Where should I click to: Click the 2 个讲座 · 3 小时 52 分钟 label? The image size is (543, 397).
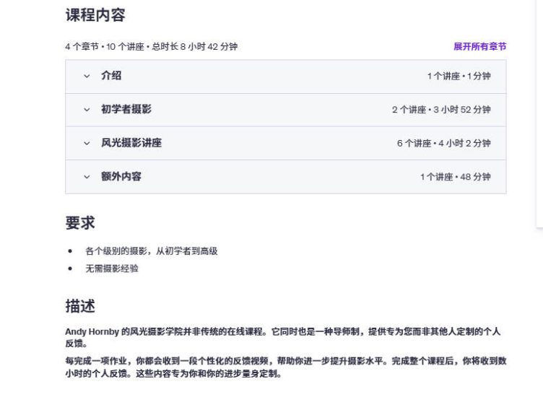point(441,110)
